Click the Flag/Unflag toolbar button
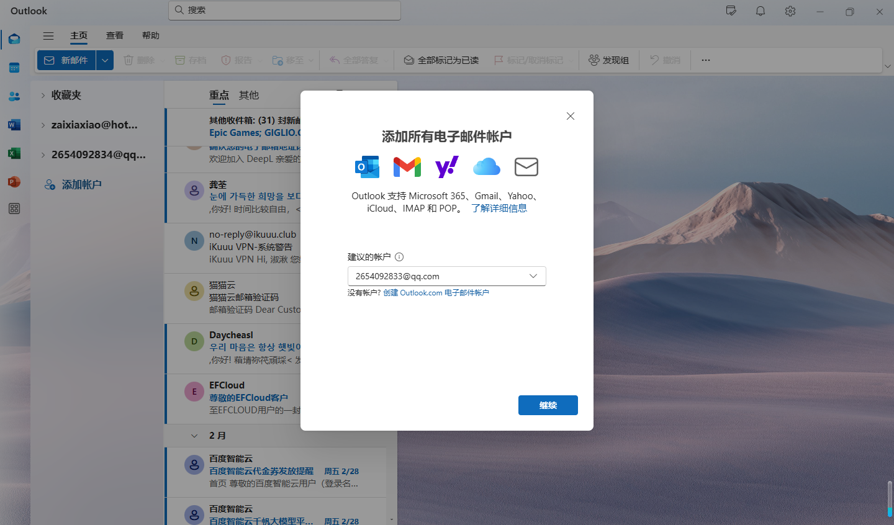Image resolution: width=894 pixels, height=525 pixels. (529, 60)
